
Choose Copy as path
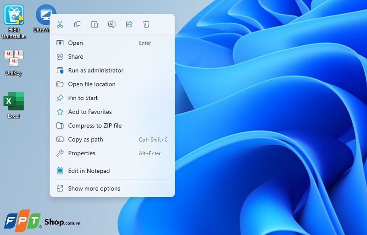point(85,140)
